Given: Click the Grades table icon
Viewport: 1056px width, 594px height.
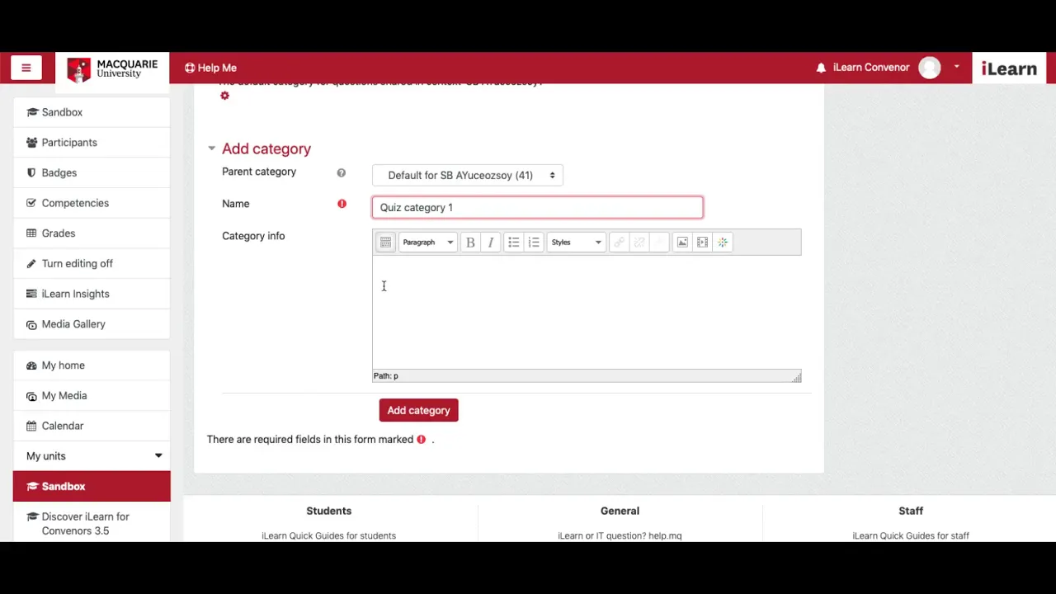Looking at the screenshot, I should coord(31,233).
